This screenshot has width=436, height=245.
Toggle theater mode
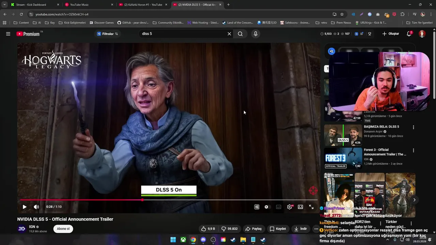coord(300,207)
